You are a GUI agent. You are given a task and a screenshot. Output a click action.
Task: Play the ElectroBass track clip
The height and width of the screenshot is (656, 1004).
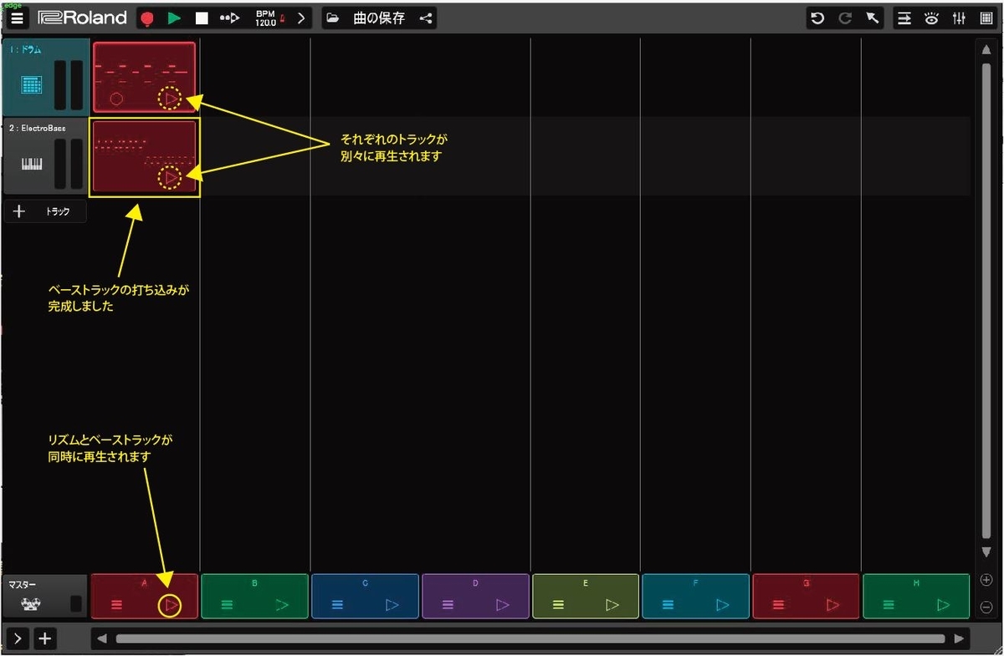[171, 178]
